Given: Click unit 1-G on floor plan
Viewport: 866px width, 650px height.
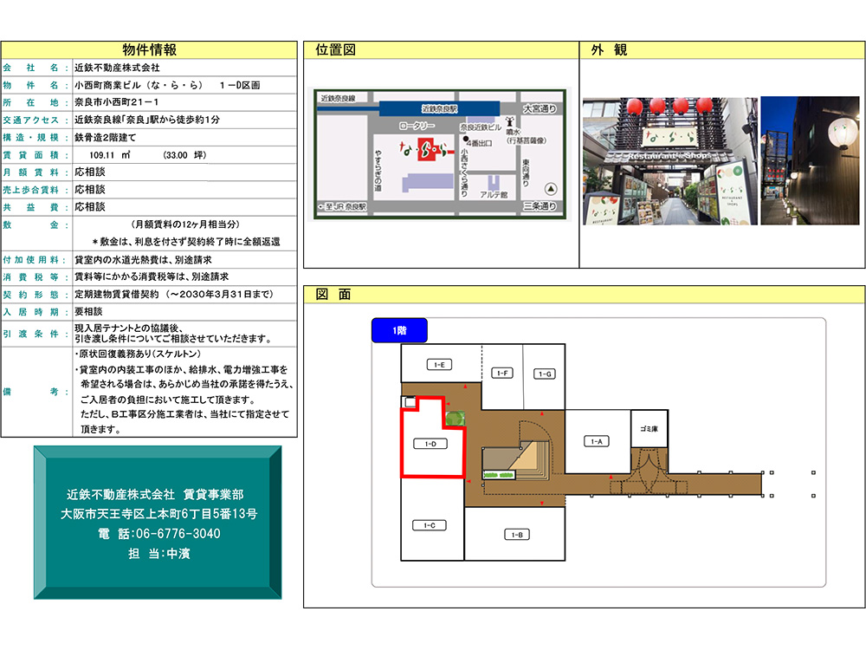Looking at the screenshot, I should (x=545, y=374).
